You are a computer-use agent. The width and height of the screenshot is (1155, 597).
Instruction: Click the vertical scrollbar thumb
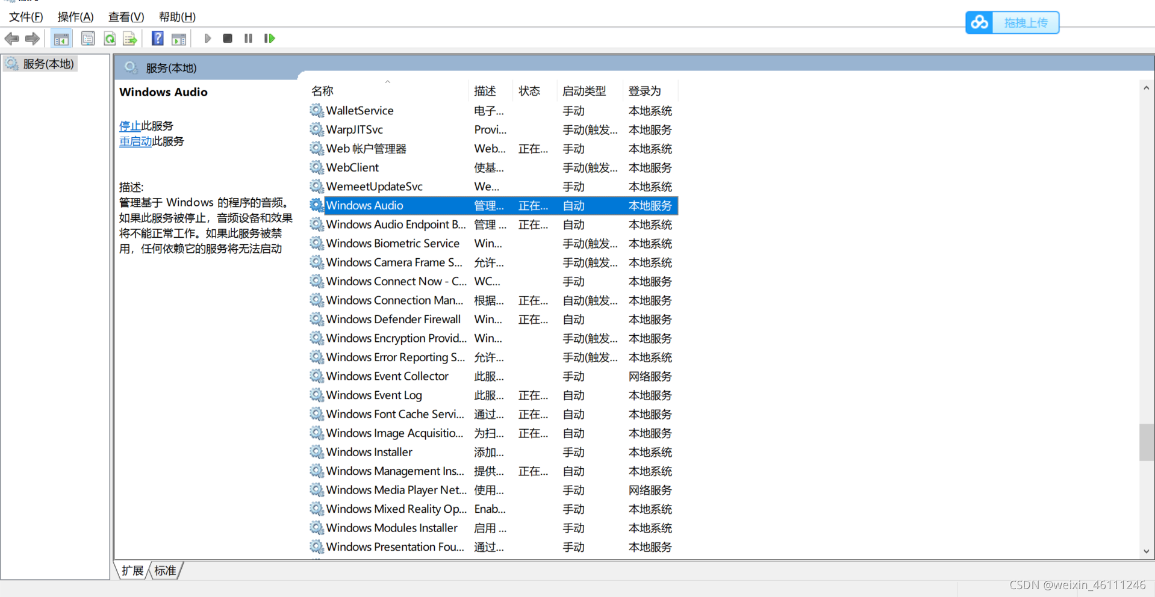pos(1147,442)
